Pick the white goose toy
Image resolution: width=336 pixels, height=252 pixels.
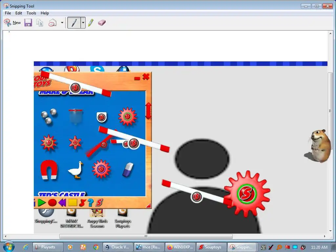[x=75, y=170]
